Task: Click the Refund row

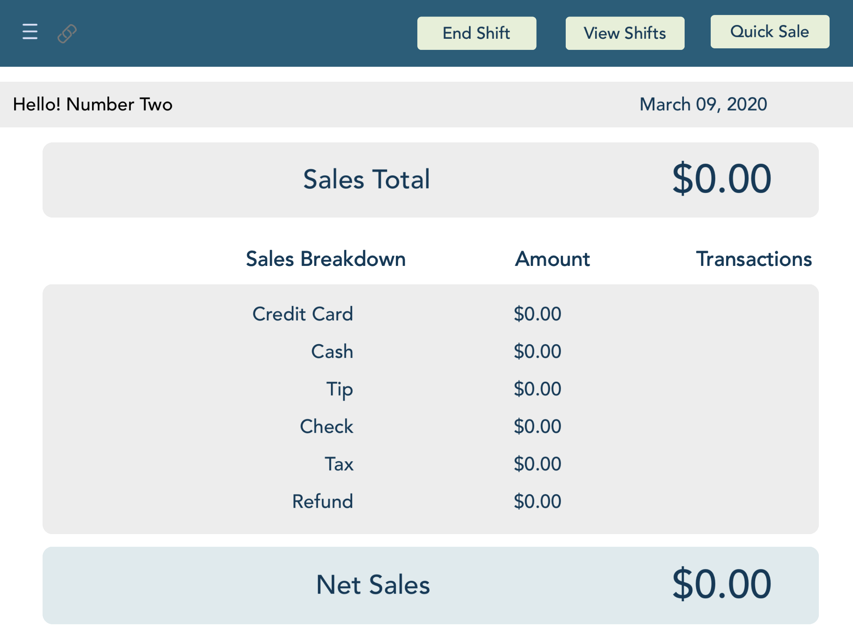Action: (323, 501)
